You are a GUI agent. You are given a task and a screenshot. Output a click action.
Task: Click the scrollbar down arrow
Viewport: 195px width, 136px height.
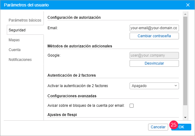(185, 118)
